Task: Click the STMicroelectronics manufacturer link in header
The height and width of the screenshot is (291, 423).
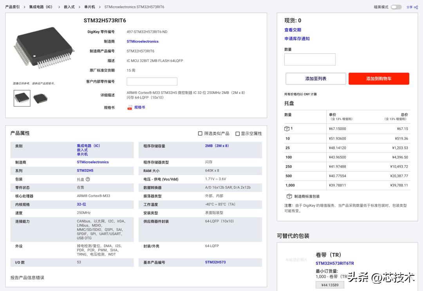Action: tap(143, 42)
